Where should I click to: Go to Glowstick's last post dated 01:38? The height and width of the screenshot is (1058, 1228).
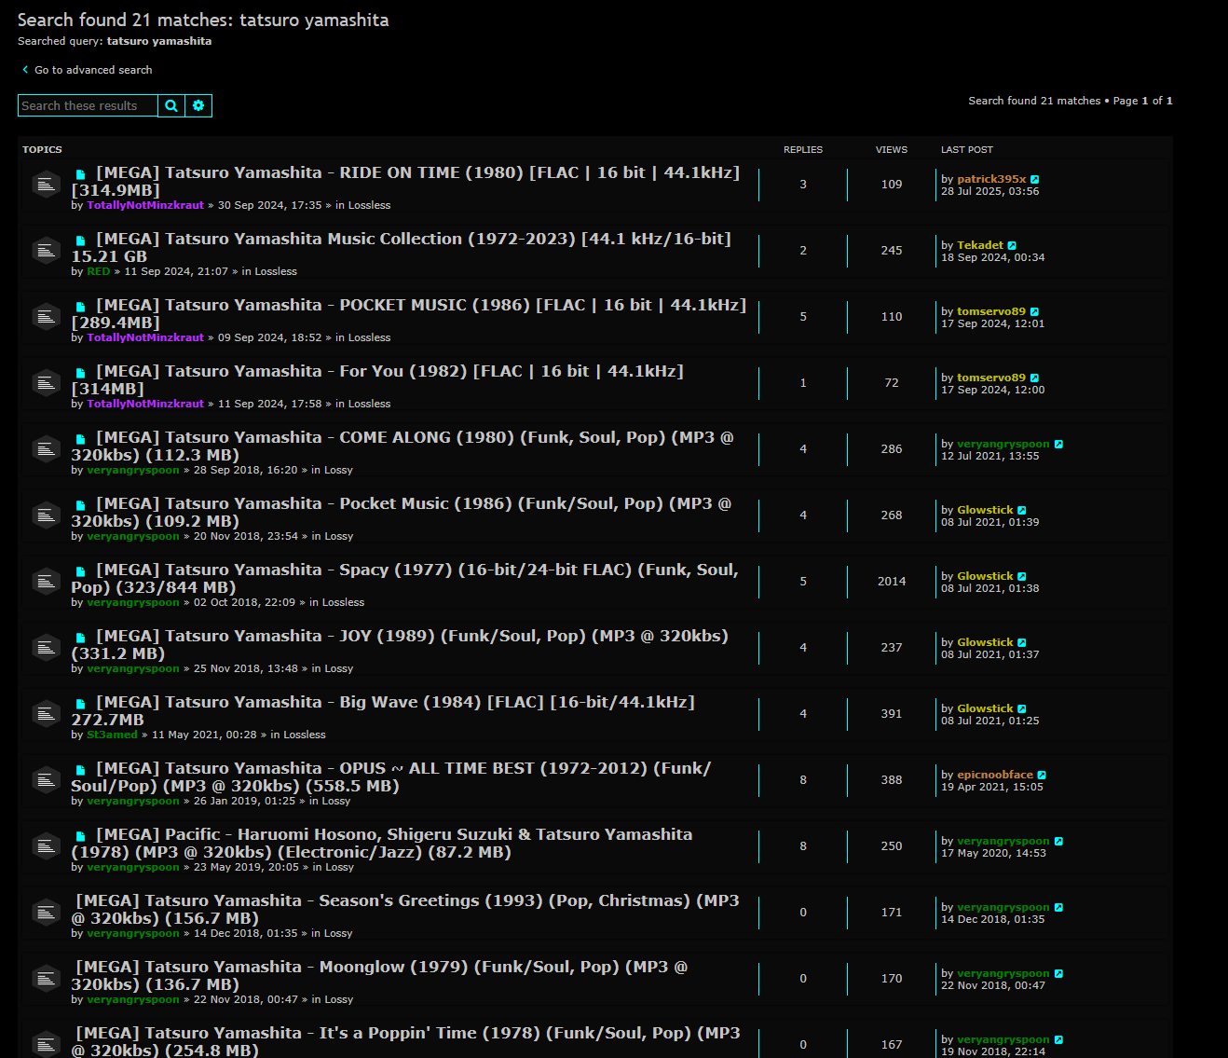pos(1022,577)
